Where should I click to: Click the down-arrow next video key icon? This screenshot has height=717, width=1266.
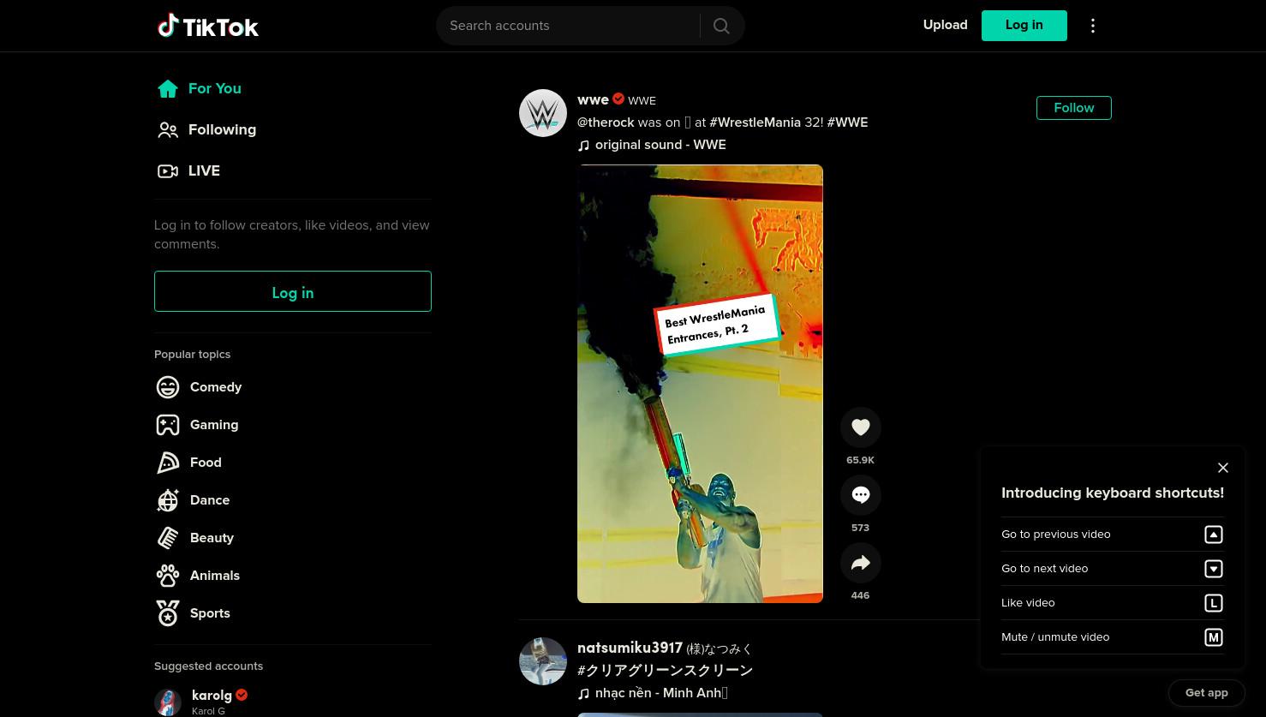point(1214,569)
